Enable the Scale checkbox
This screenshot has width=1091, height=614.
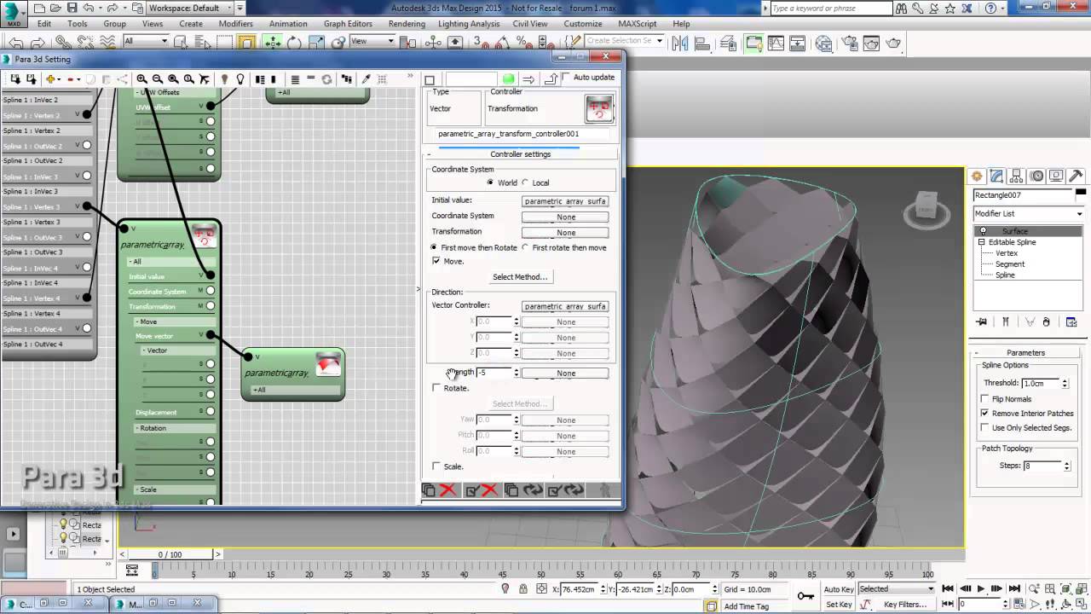click(436, 466)
